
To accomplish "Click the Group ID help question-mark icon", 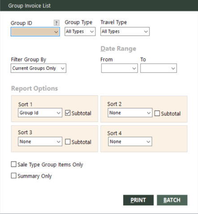I will coord(56,23).
